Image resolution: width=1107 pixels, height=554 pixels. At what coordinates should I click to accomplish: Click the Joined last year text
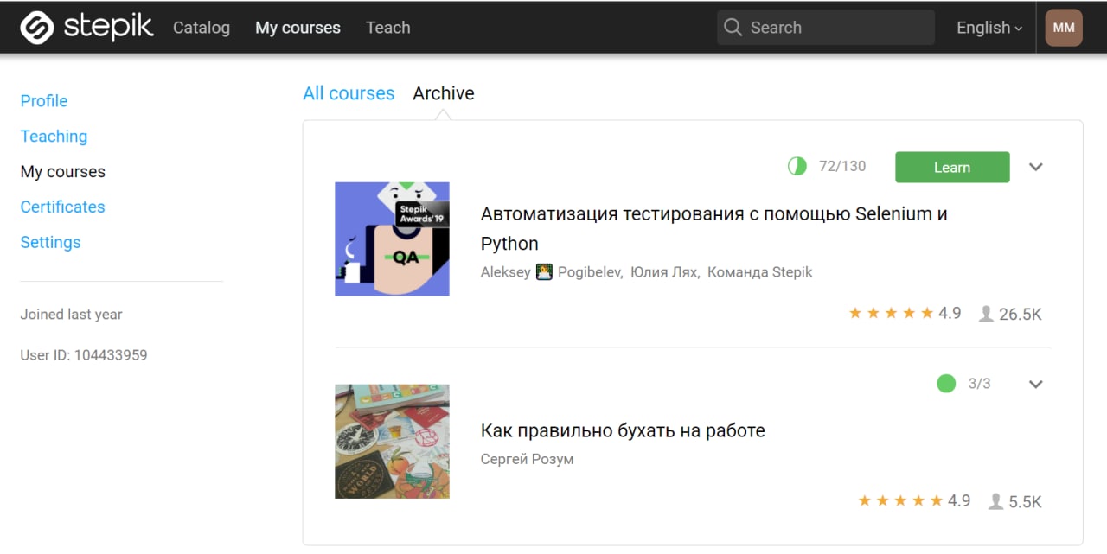[71, 315]
